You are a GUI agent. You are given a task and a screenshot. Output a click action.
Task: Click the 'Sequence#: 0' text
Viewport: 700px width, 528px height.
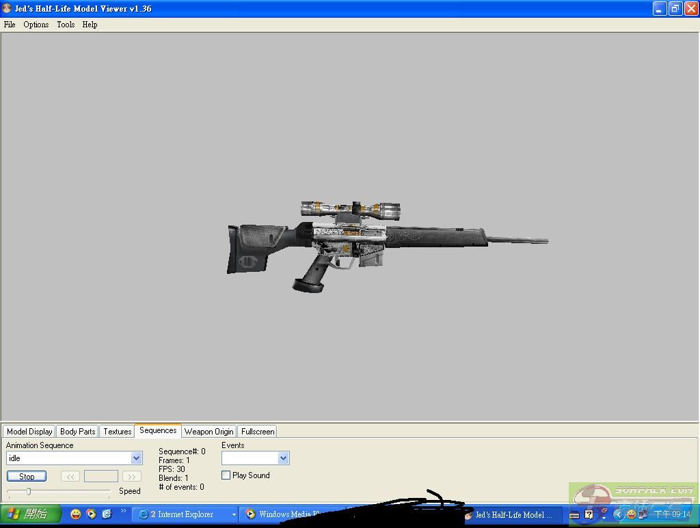point(182,451)
